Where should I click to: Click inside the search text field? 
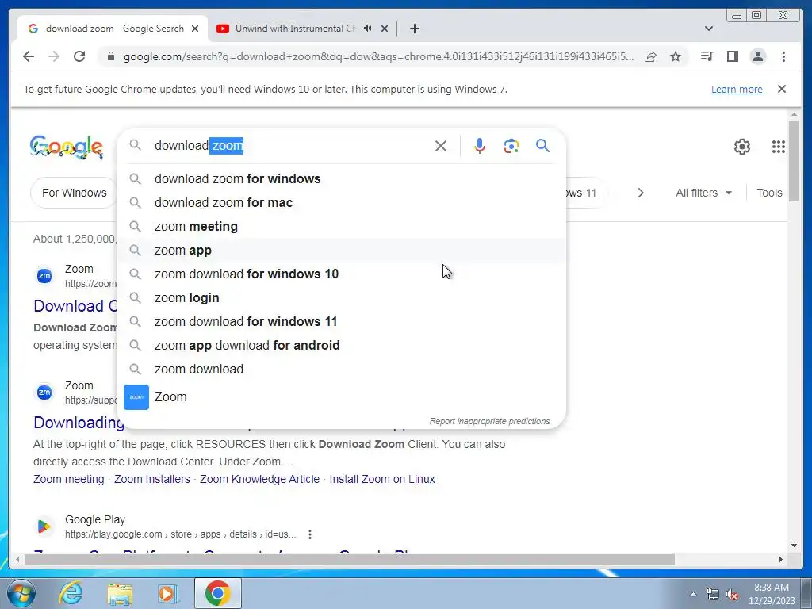tap(290, 146)
